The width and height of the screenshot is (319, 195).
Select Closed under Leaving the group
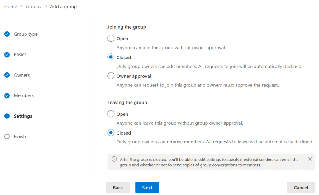(111, 133)
